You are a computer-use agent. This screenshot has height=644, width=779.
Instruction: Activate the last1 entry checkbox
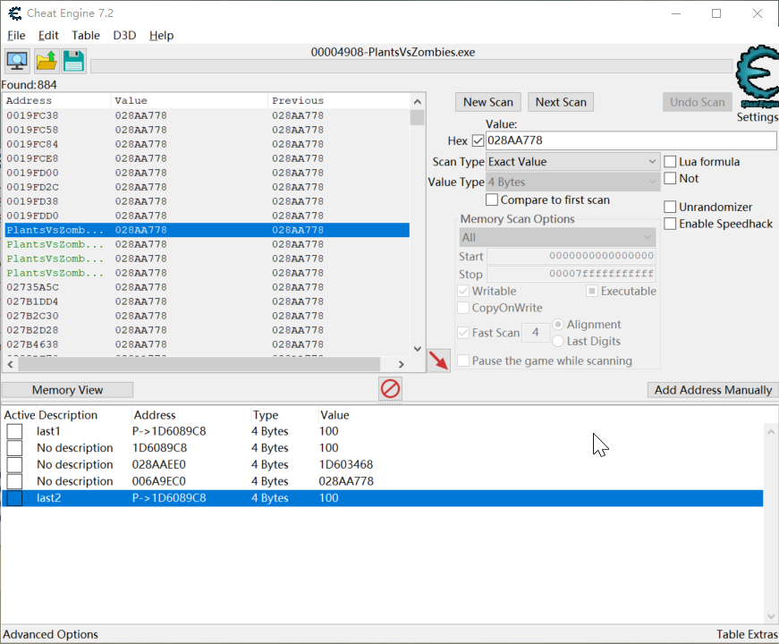pyautogui.click(x=14, y=431)
